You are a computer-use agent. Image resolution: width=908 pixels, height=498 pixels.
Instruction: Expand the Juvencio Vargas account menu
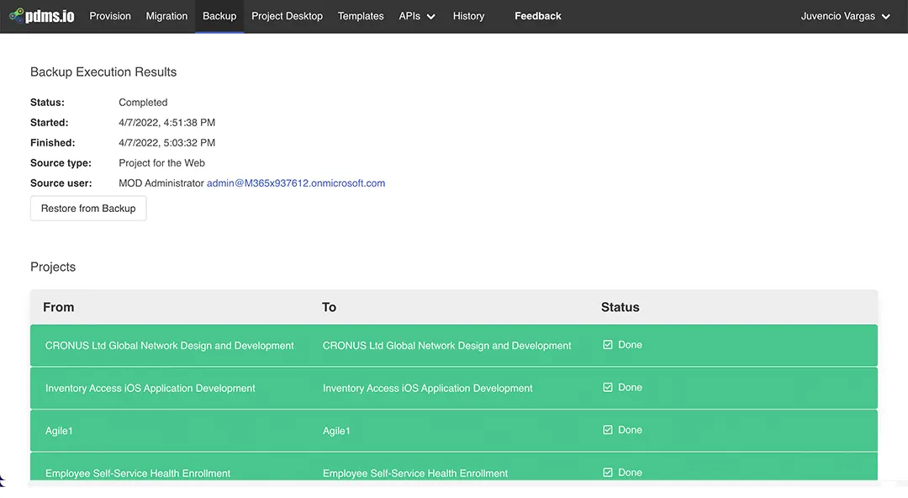(x=846, y=15)
